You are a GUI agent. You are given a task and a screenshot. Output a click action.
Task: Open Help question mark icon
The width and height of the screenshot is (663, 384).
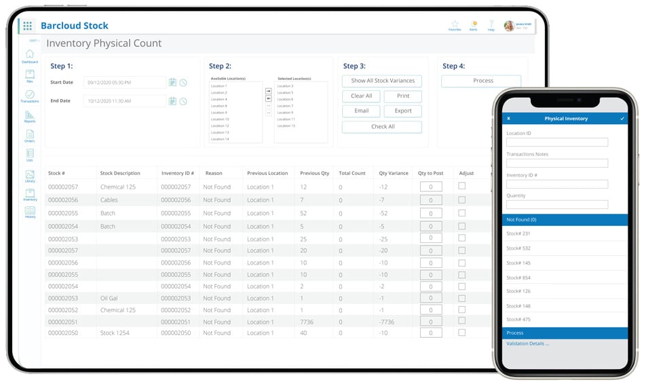[x=491, y=25]
